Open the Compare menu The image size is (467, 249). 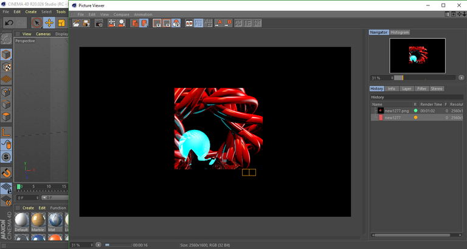122,15
